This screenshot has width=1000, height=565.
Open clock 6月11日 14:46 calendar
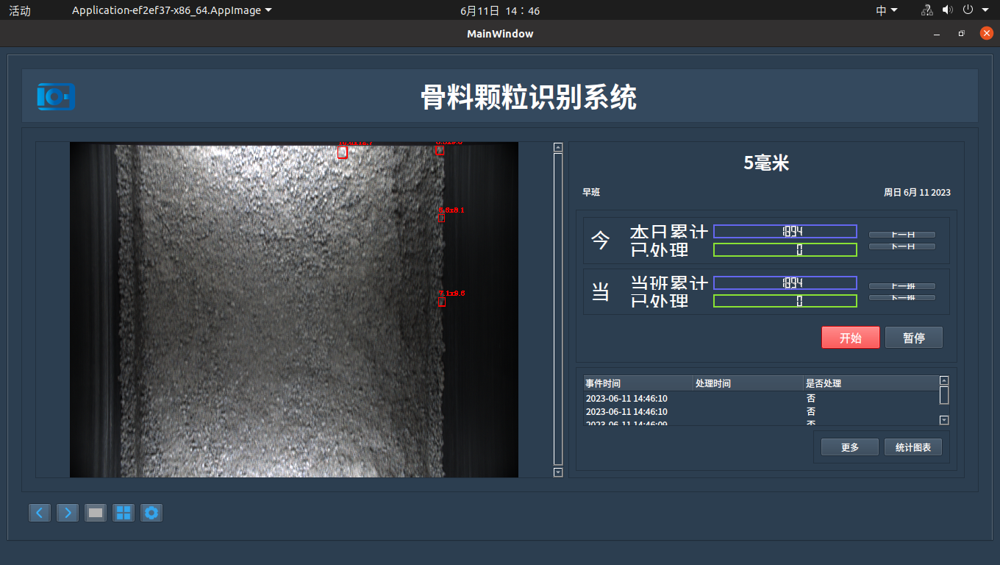[500, 10]
